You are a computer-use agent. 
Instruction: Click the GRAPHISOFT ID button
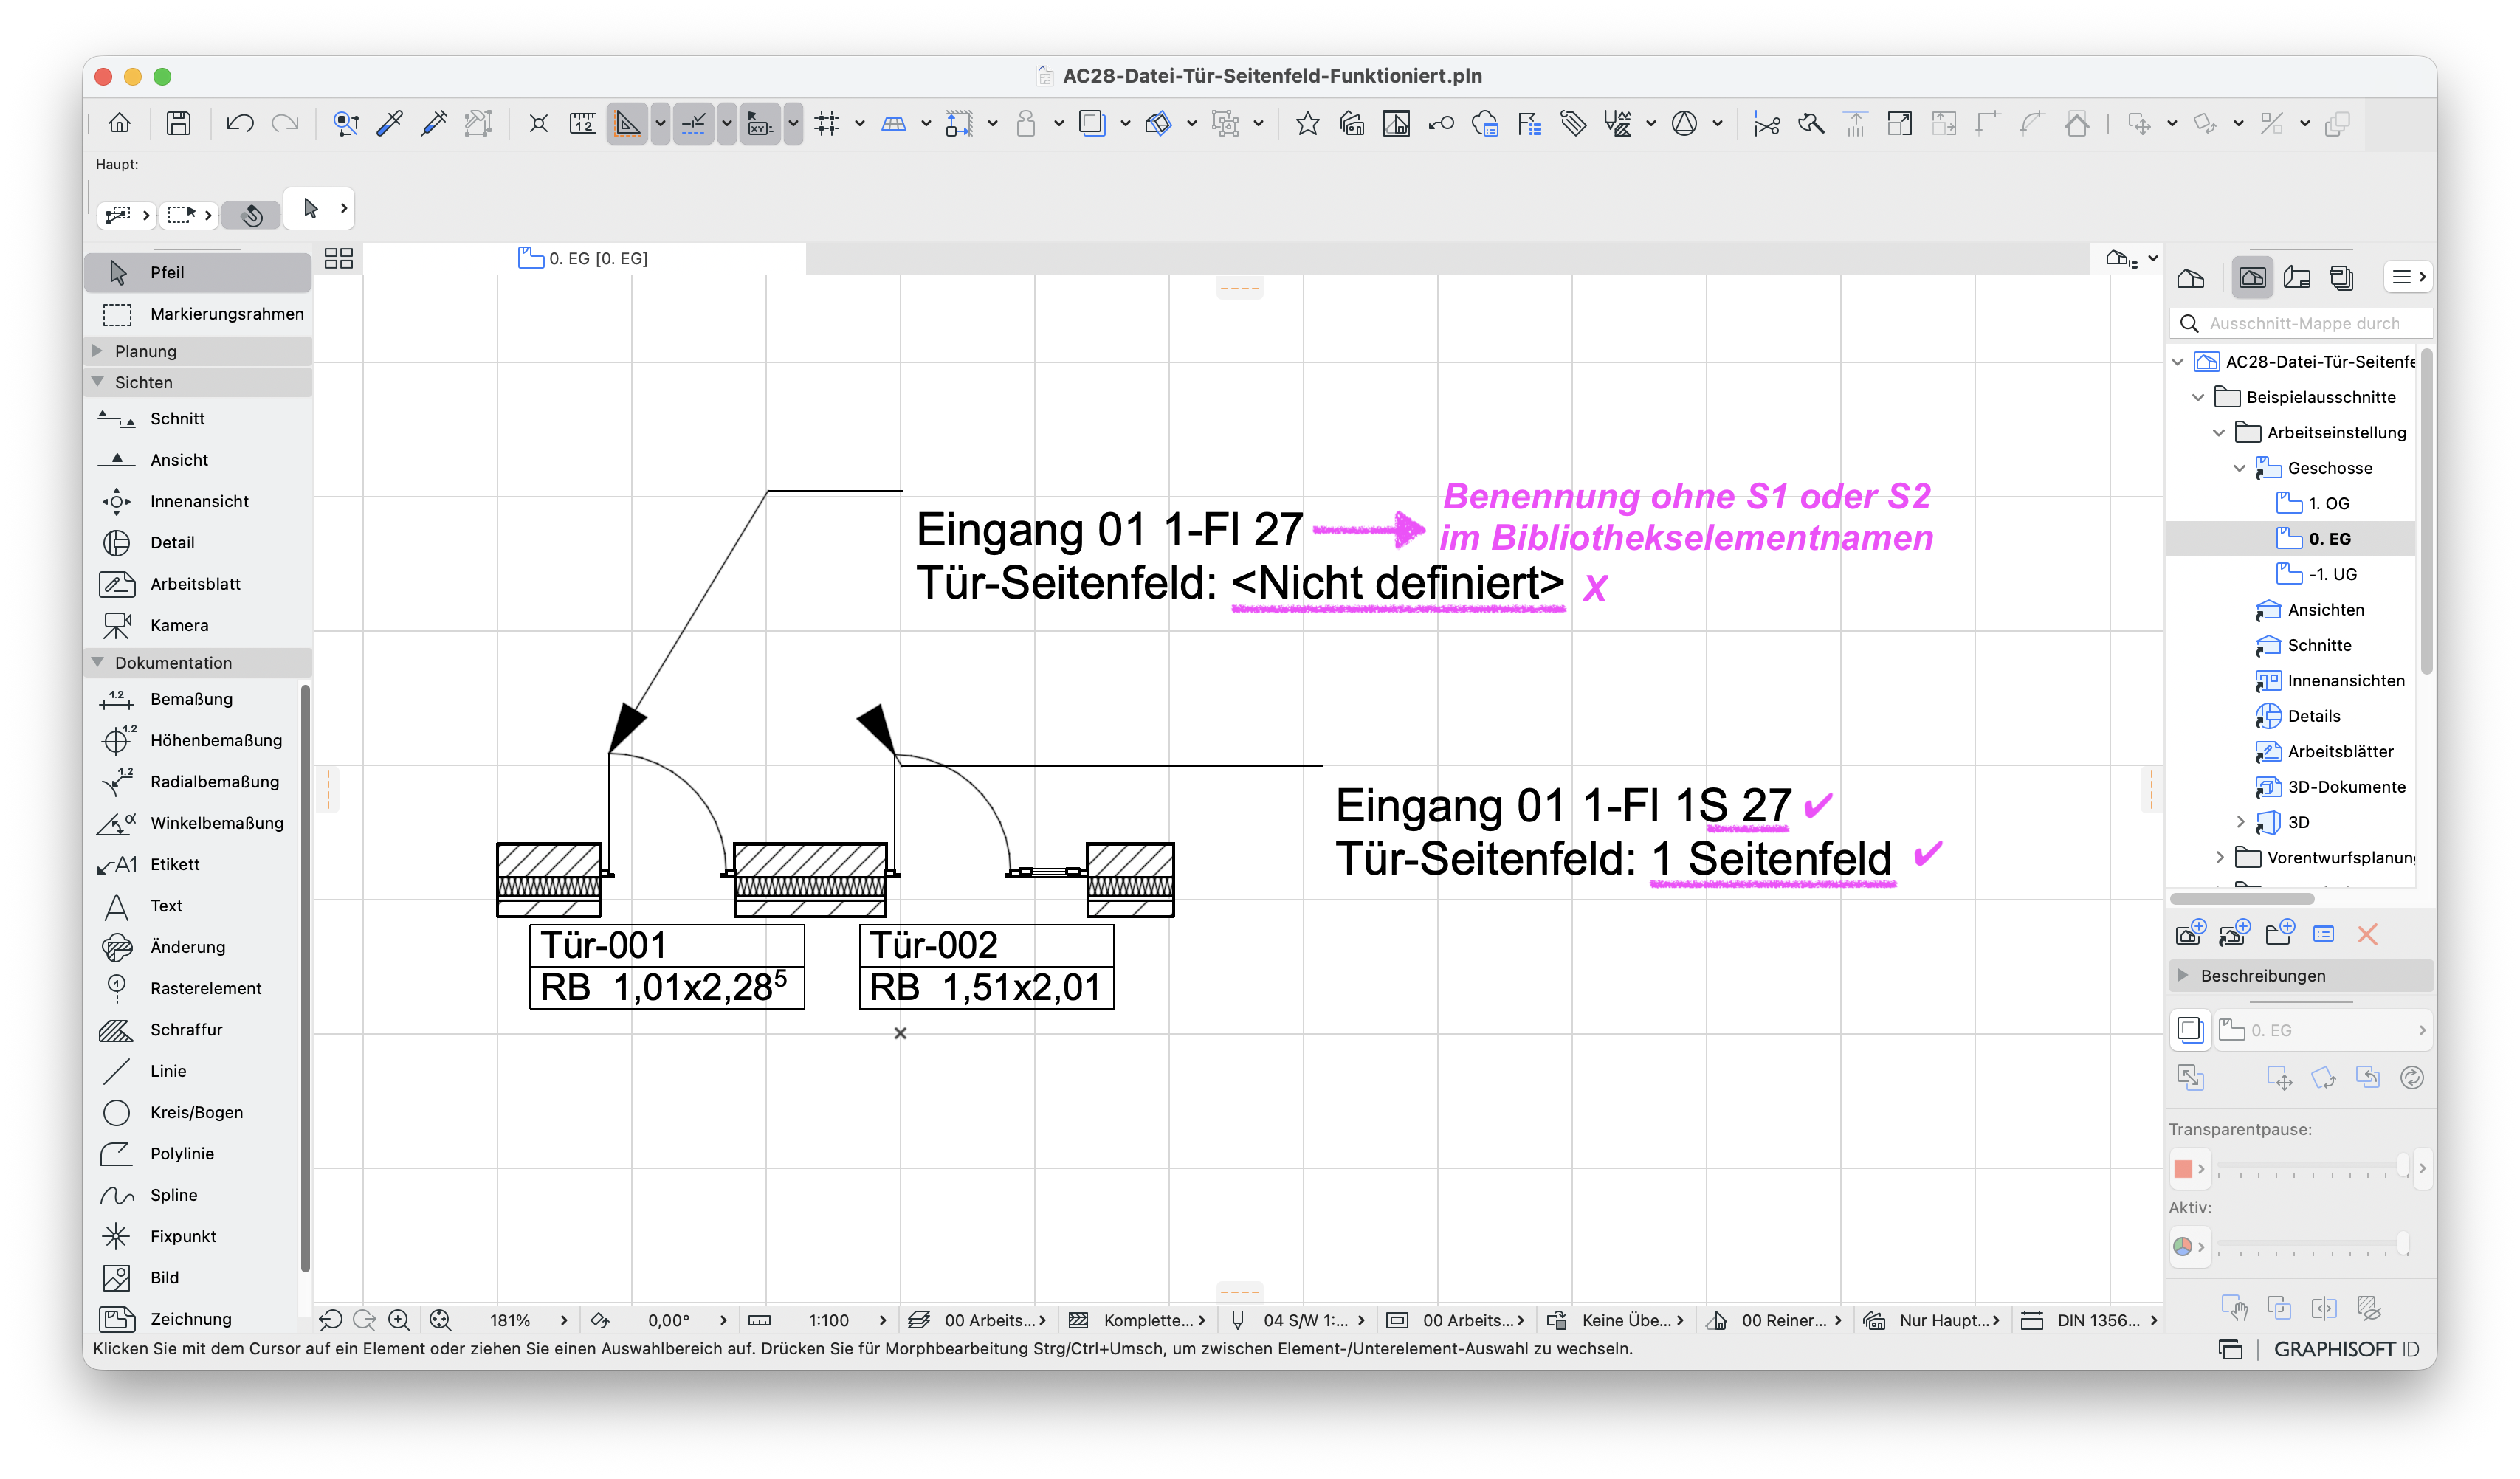coord(2346,1349)
